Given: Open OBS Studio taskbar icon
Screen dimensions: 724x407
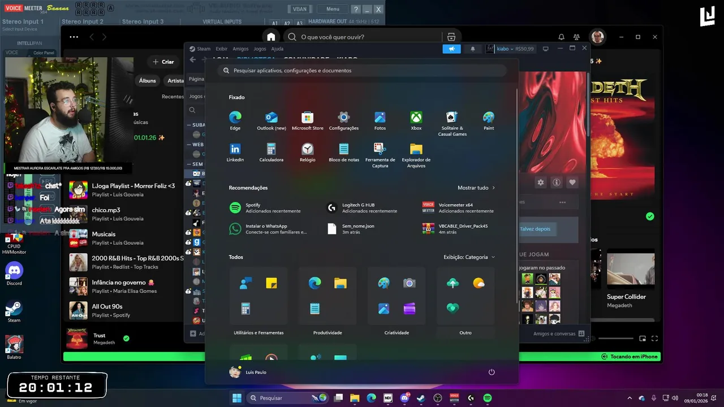Looking at the screenshot, I should click(x=437, y=398).
